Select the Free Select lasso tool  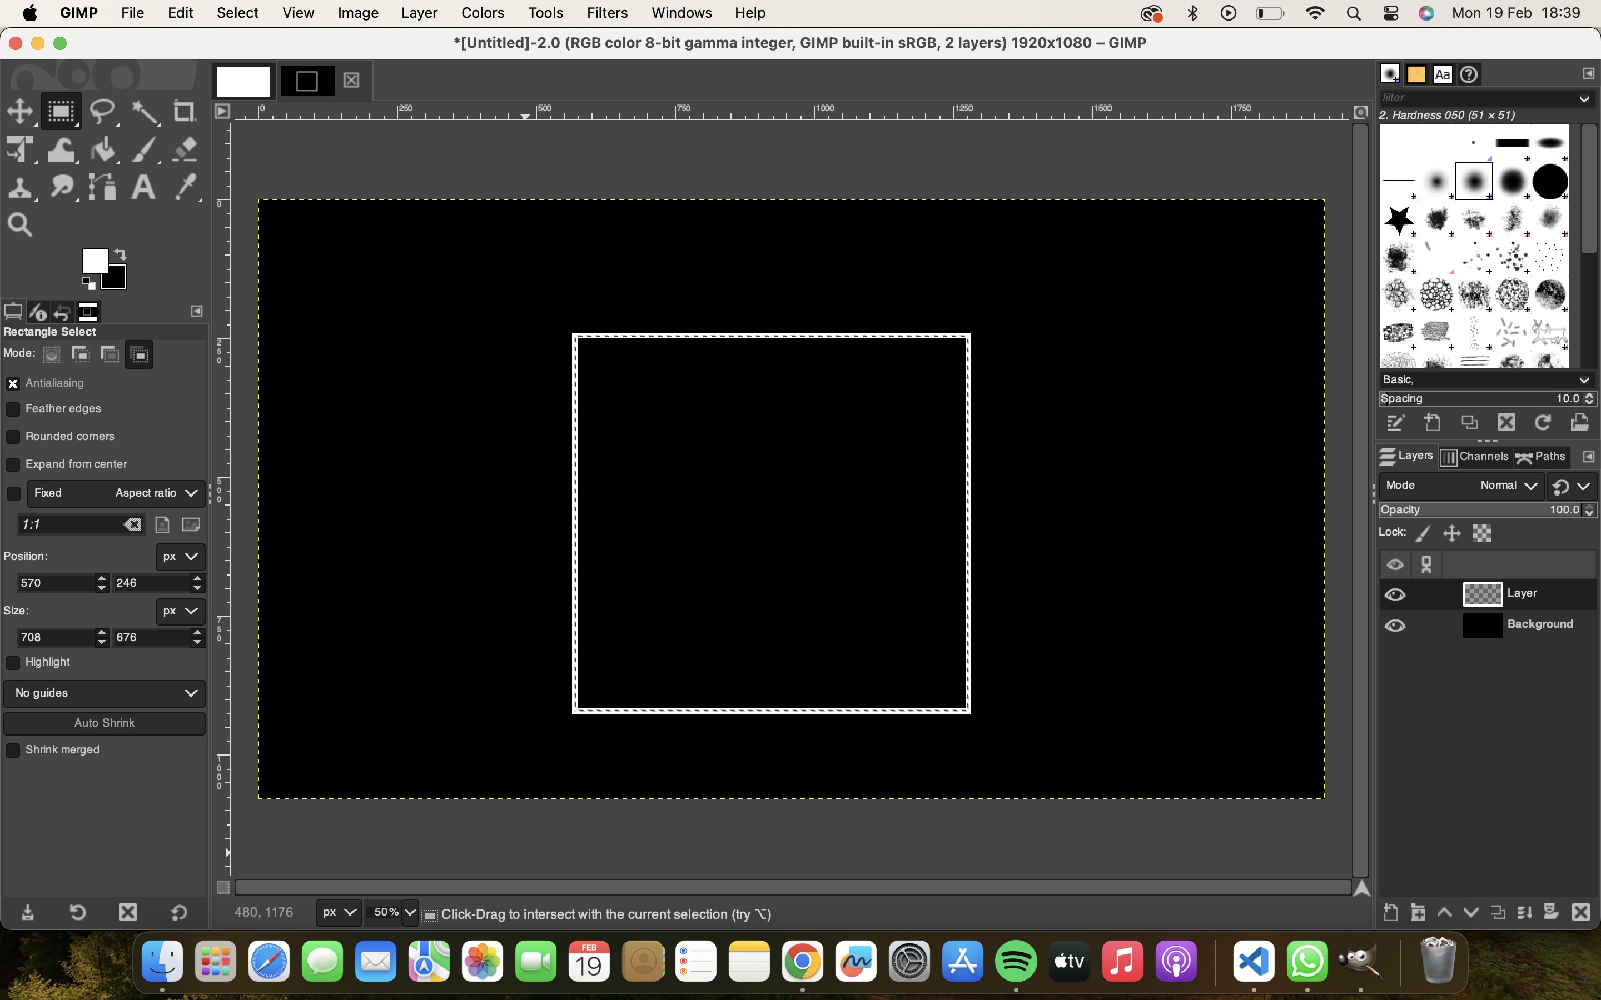(x=102, y=111)
